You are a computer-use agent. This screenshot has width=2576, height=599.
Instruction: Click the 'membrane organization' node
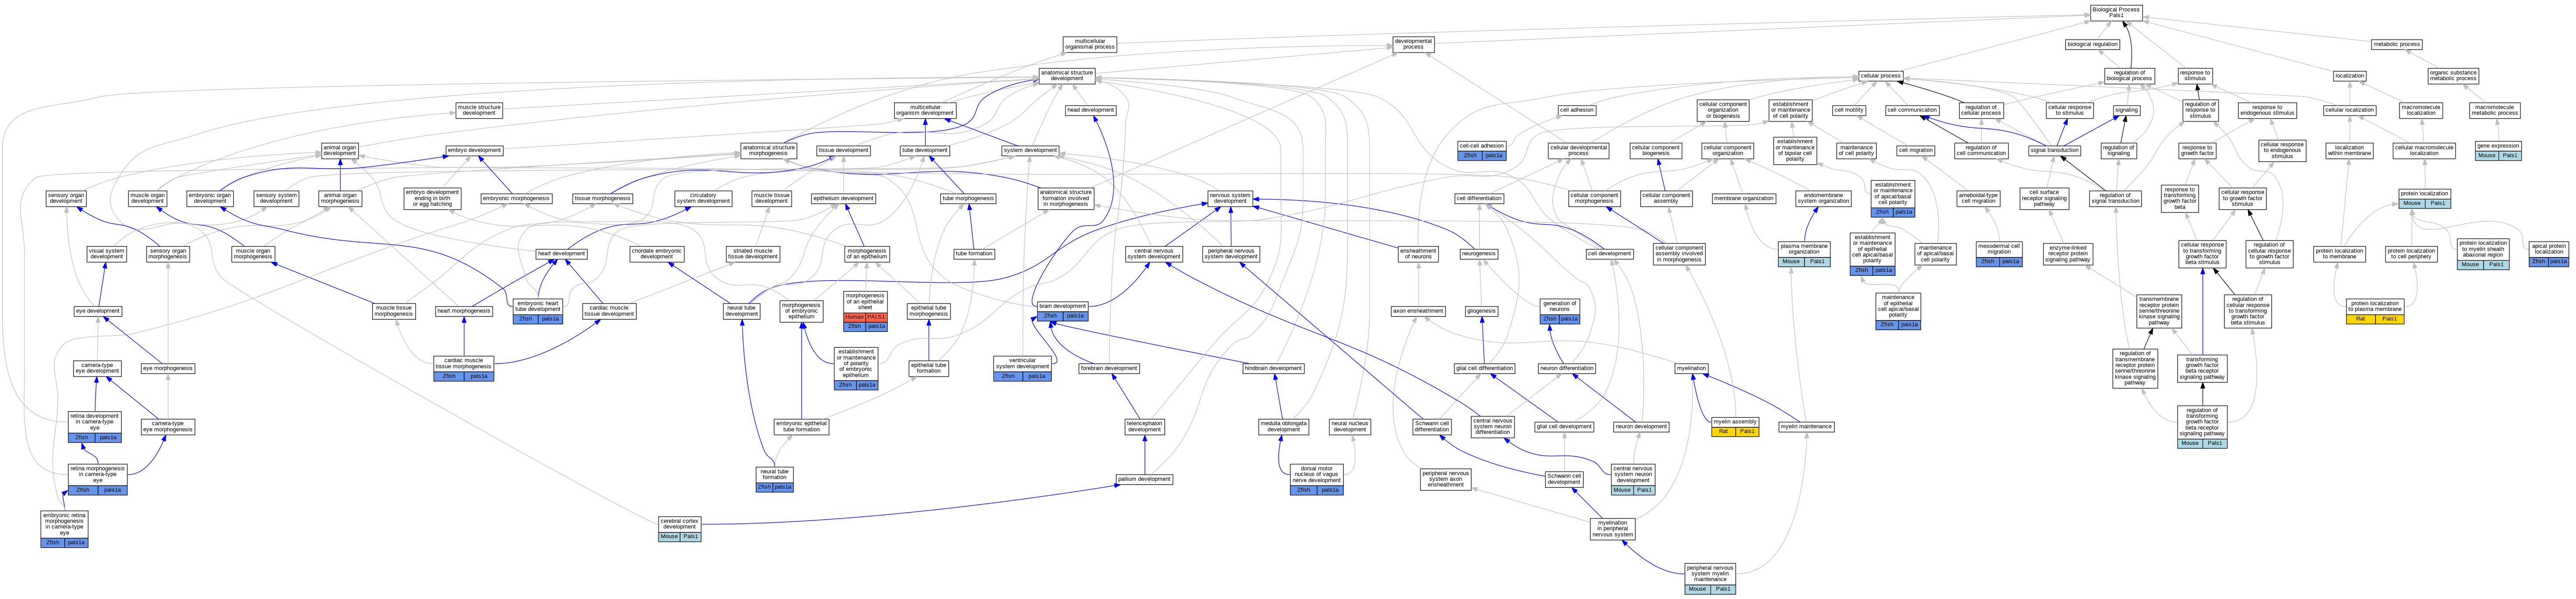[1743, 199]
